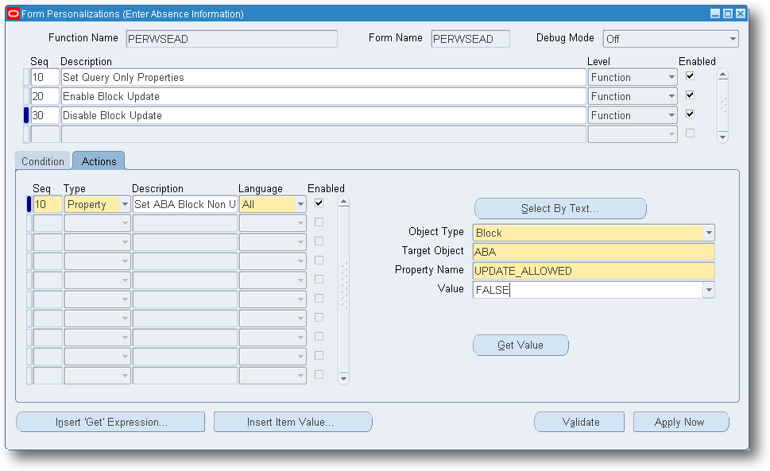Click the Oracle logo icon in title bar
Viewport: 770px width, 471px height.
click(14, 14)
